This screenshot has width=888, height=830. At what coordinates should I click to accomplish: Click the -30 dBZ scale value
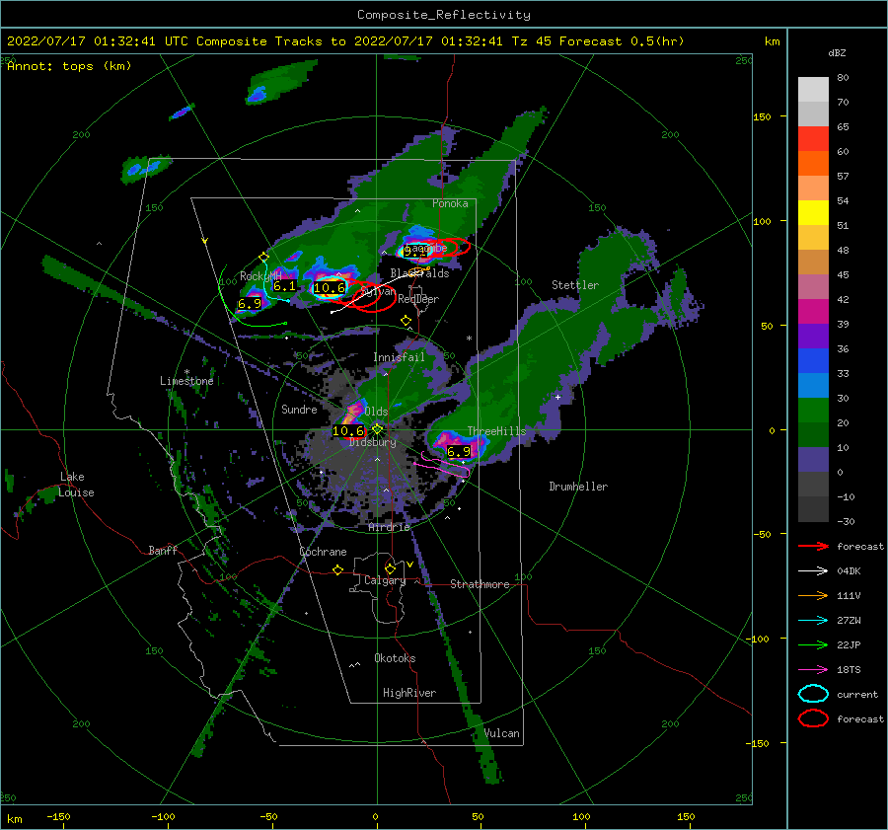pyautogui.click(x=846, y=521)
